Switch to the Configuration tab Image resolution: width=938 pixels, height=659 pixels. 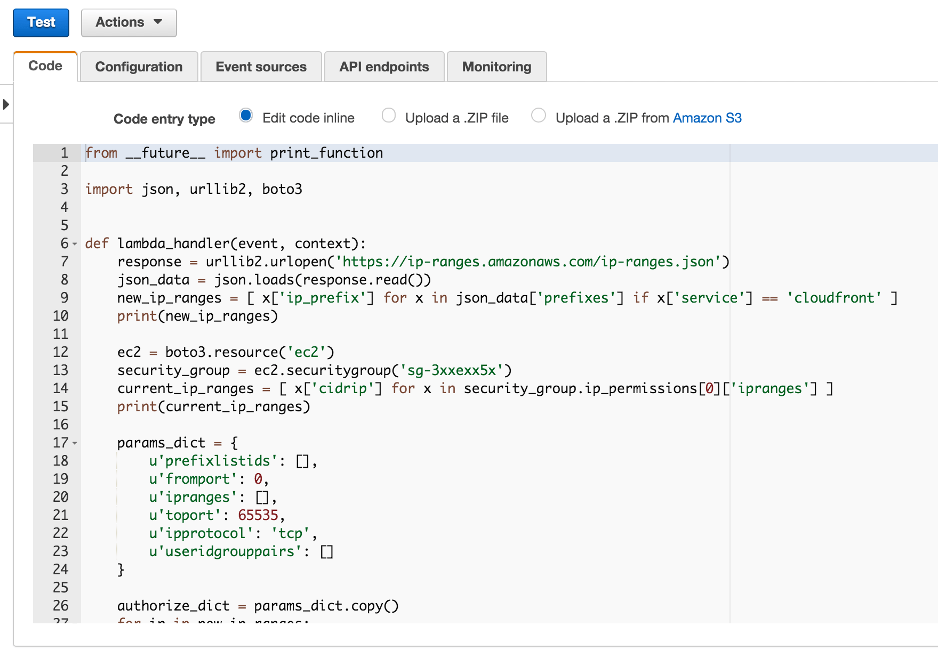pos(139,67)
